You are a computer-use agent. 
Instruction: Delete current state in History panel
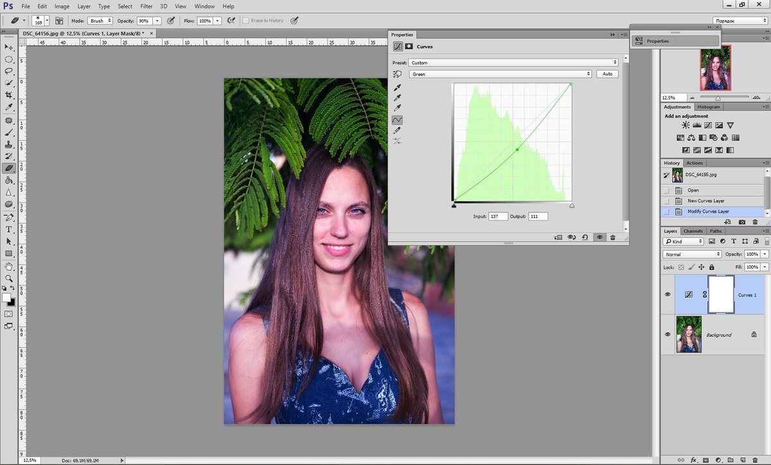coord(756,222)
